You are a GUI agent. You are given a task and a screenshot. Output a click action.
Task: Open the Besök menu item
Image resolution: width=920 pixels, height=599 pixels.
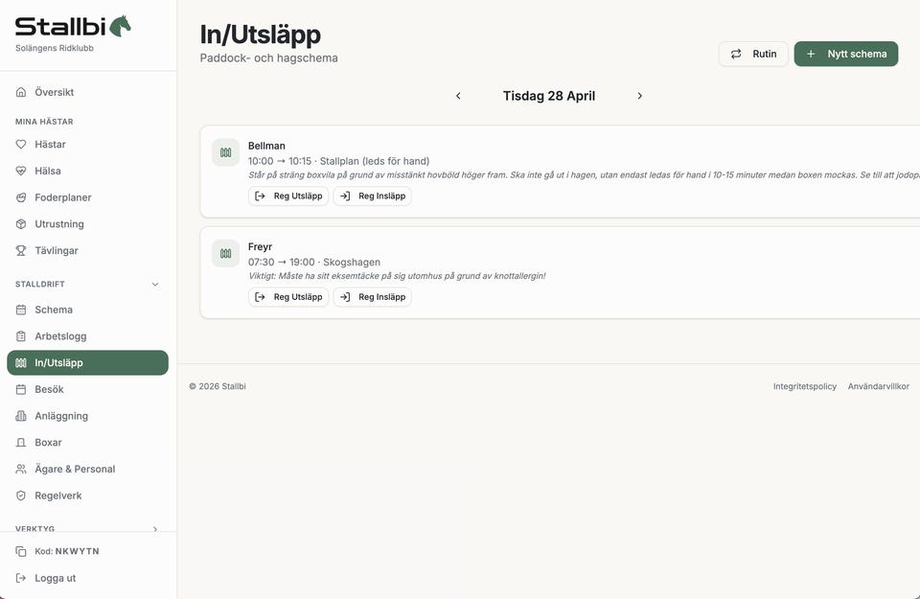87,389
